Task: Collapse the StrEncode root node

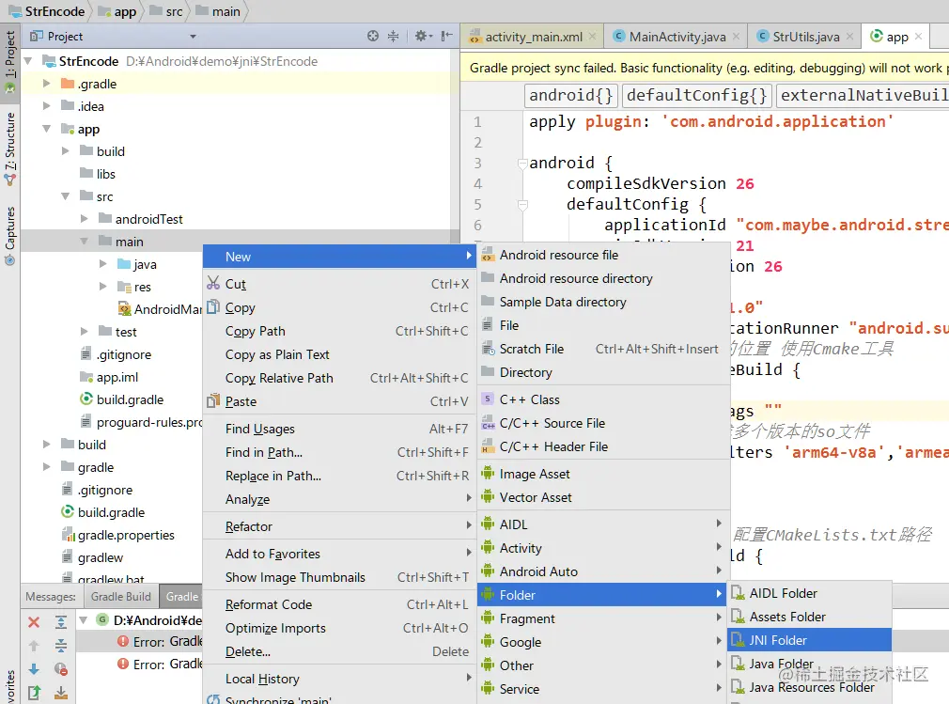Action: click(x=28, y=61)
